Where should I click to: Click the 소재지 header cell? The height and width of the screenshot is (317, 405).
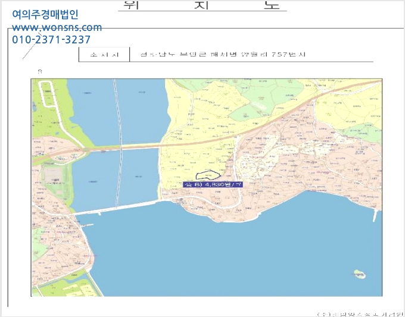104,55
